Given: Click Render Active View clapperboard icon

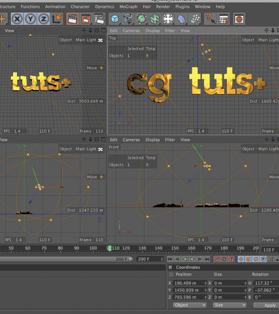Looking at the screenshot, I should click(73, 19).
